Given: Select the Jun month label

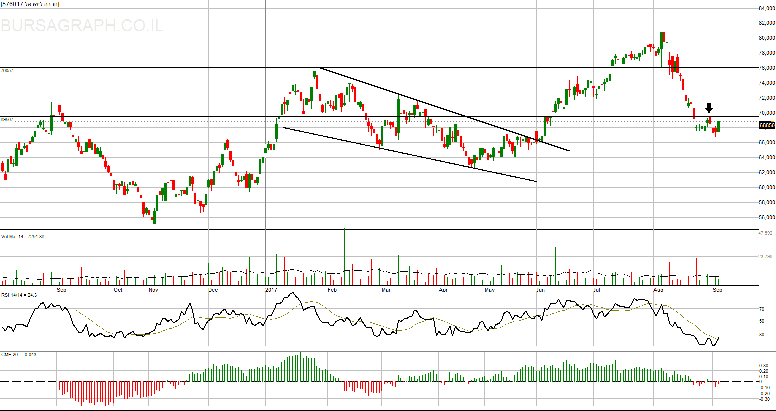Looking at the screenshot, I should point(540,290).
